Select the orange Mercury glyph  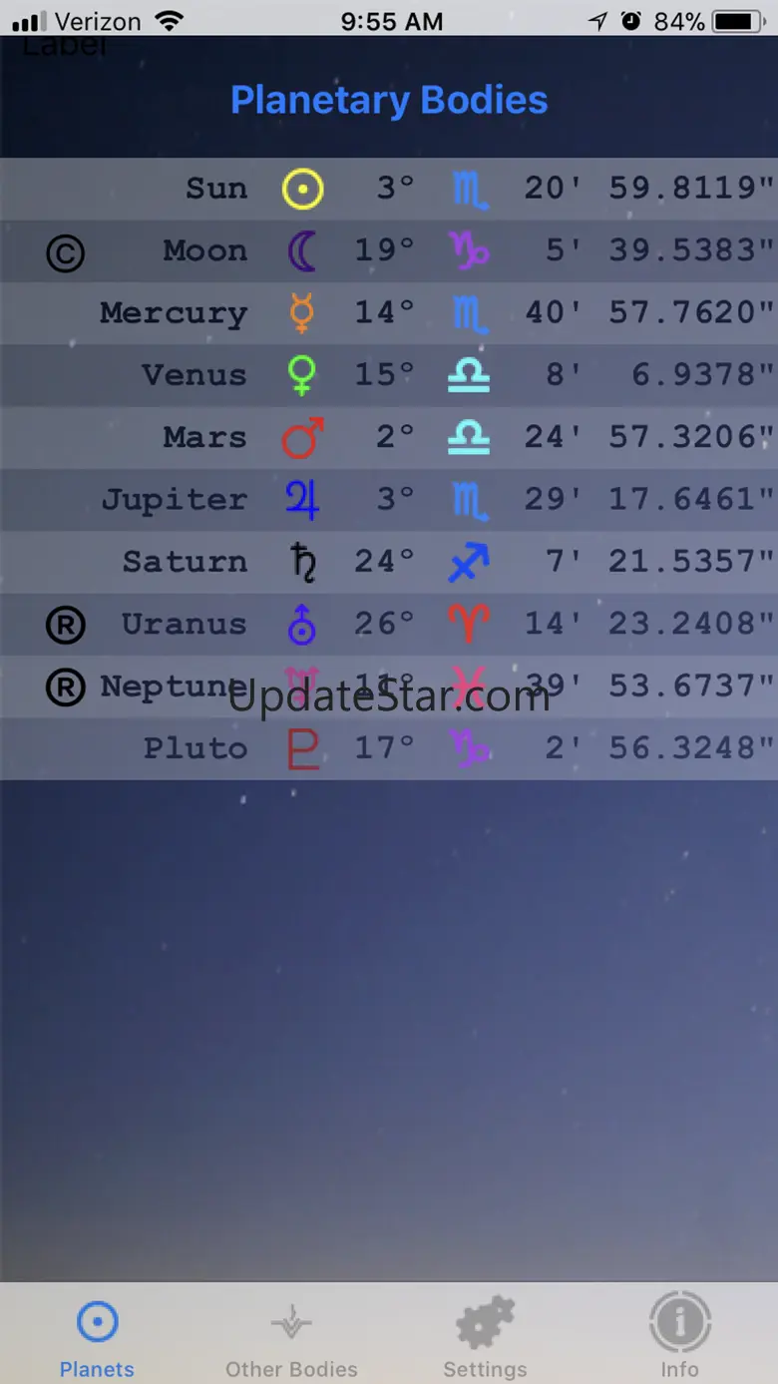[x=302, y=312]
